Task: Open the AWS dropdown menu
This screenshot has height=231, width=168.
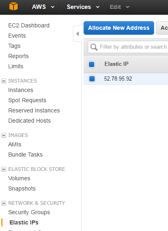Action: click(43, 7)
